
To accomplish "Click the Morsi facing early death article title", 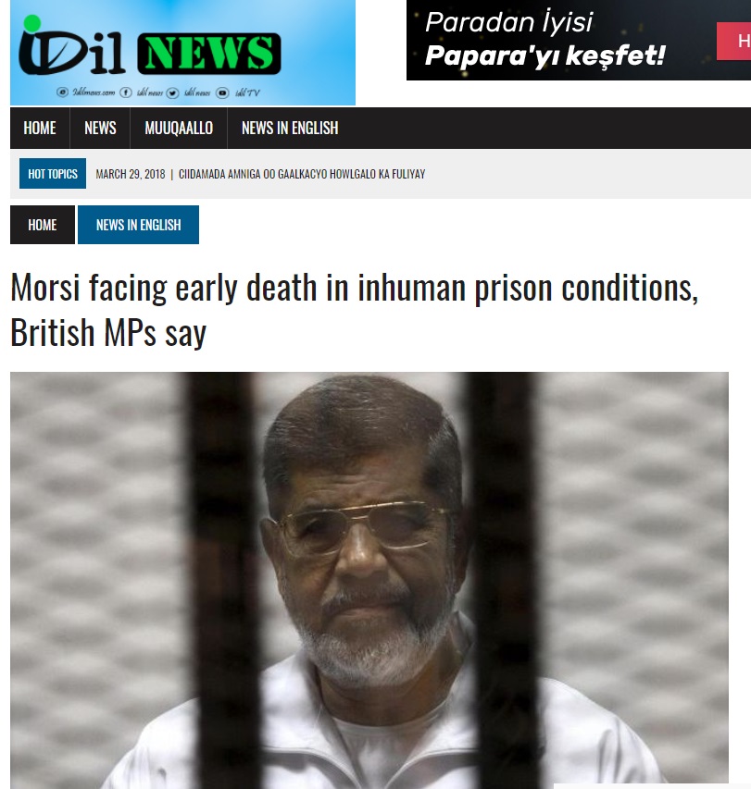I will click(x=354, y=310).
